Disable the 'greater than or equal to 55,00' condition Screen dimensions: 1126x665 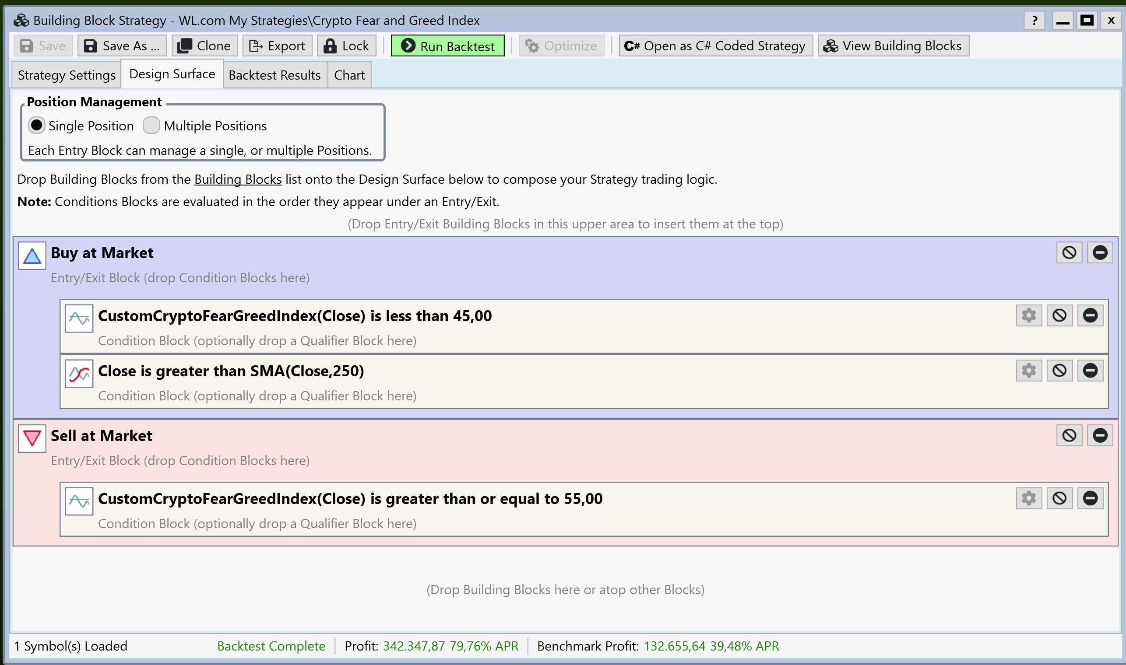tap(1059, 498)
